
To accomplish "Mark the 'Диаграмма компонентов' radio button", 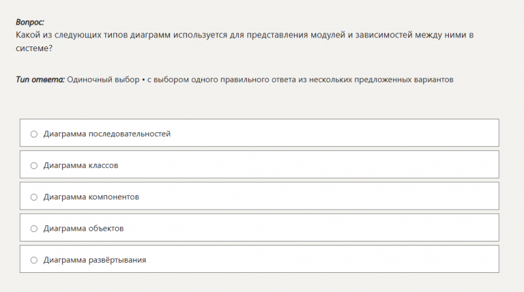I will (33, 197).
